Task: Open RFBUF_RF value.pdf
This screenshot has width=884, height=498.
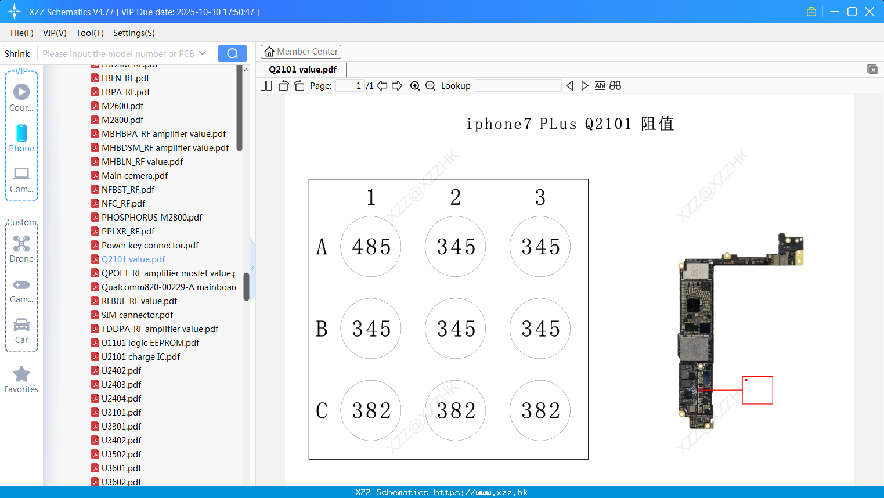Action: (x=139, y=301)
